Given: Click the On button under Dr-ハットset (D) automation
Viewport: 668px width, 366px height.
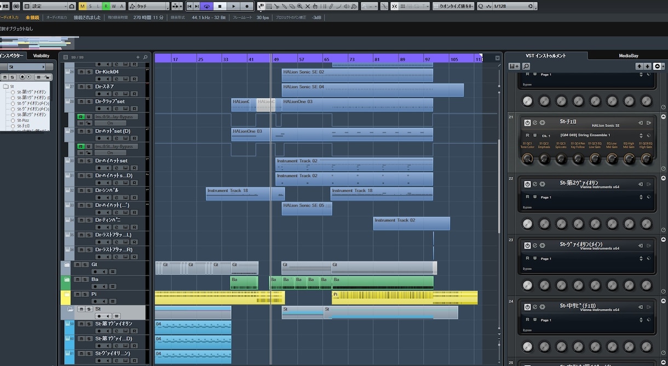Looking at the screenshot, I should pyautogui.click(x=111, y=153).
